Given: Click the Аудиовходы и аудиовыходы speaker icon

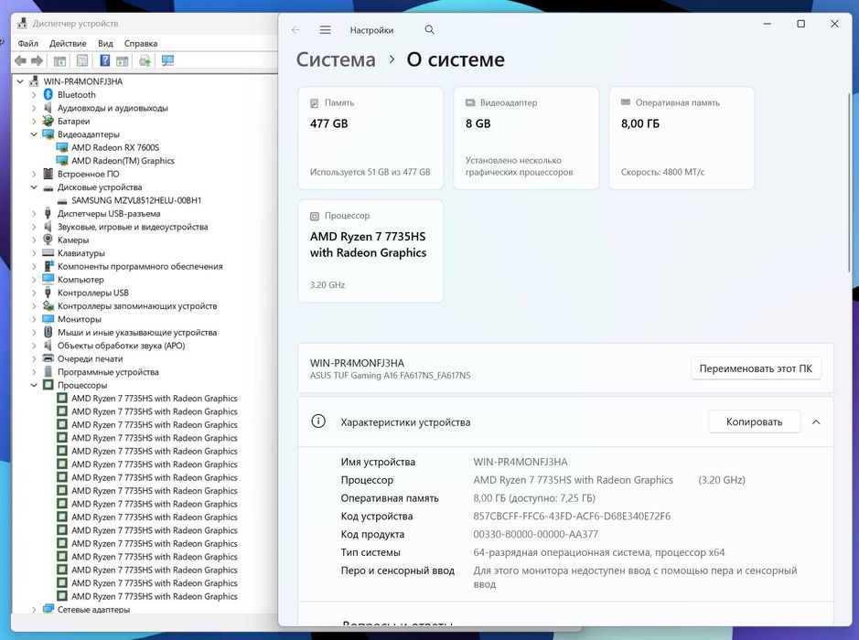Looking at the screenshot, I should (x=48, y=108).
